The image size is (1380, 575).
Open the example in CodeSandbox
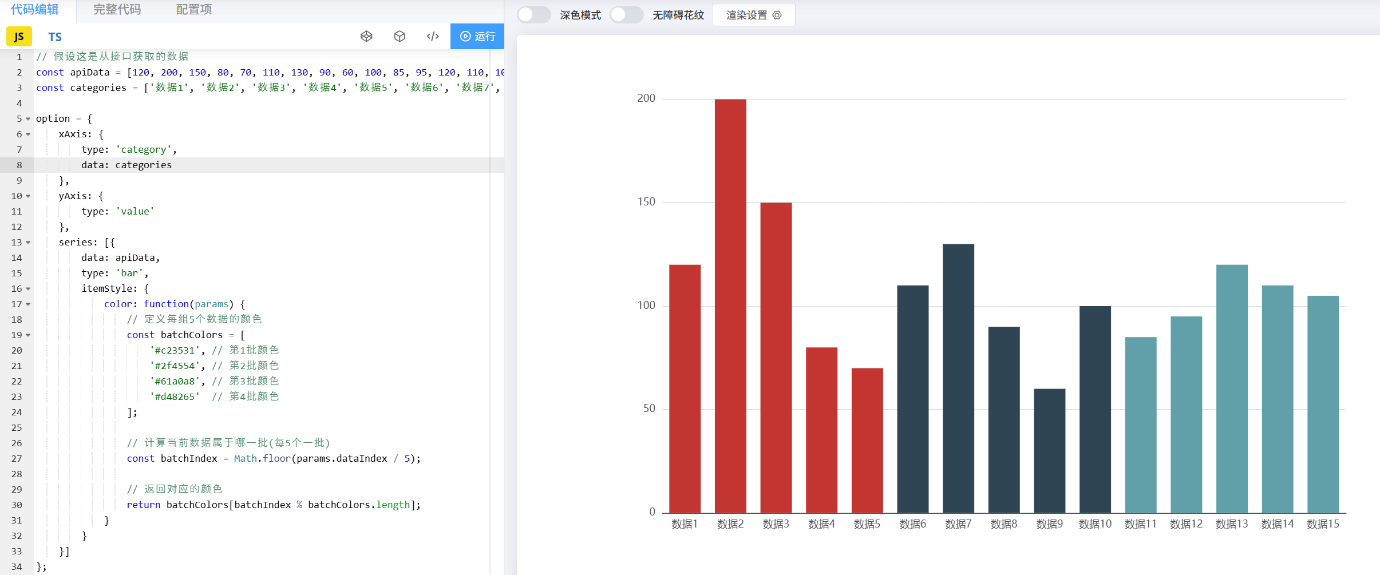400,37
